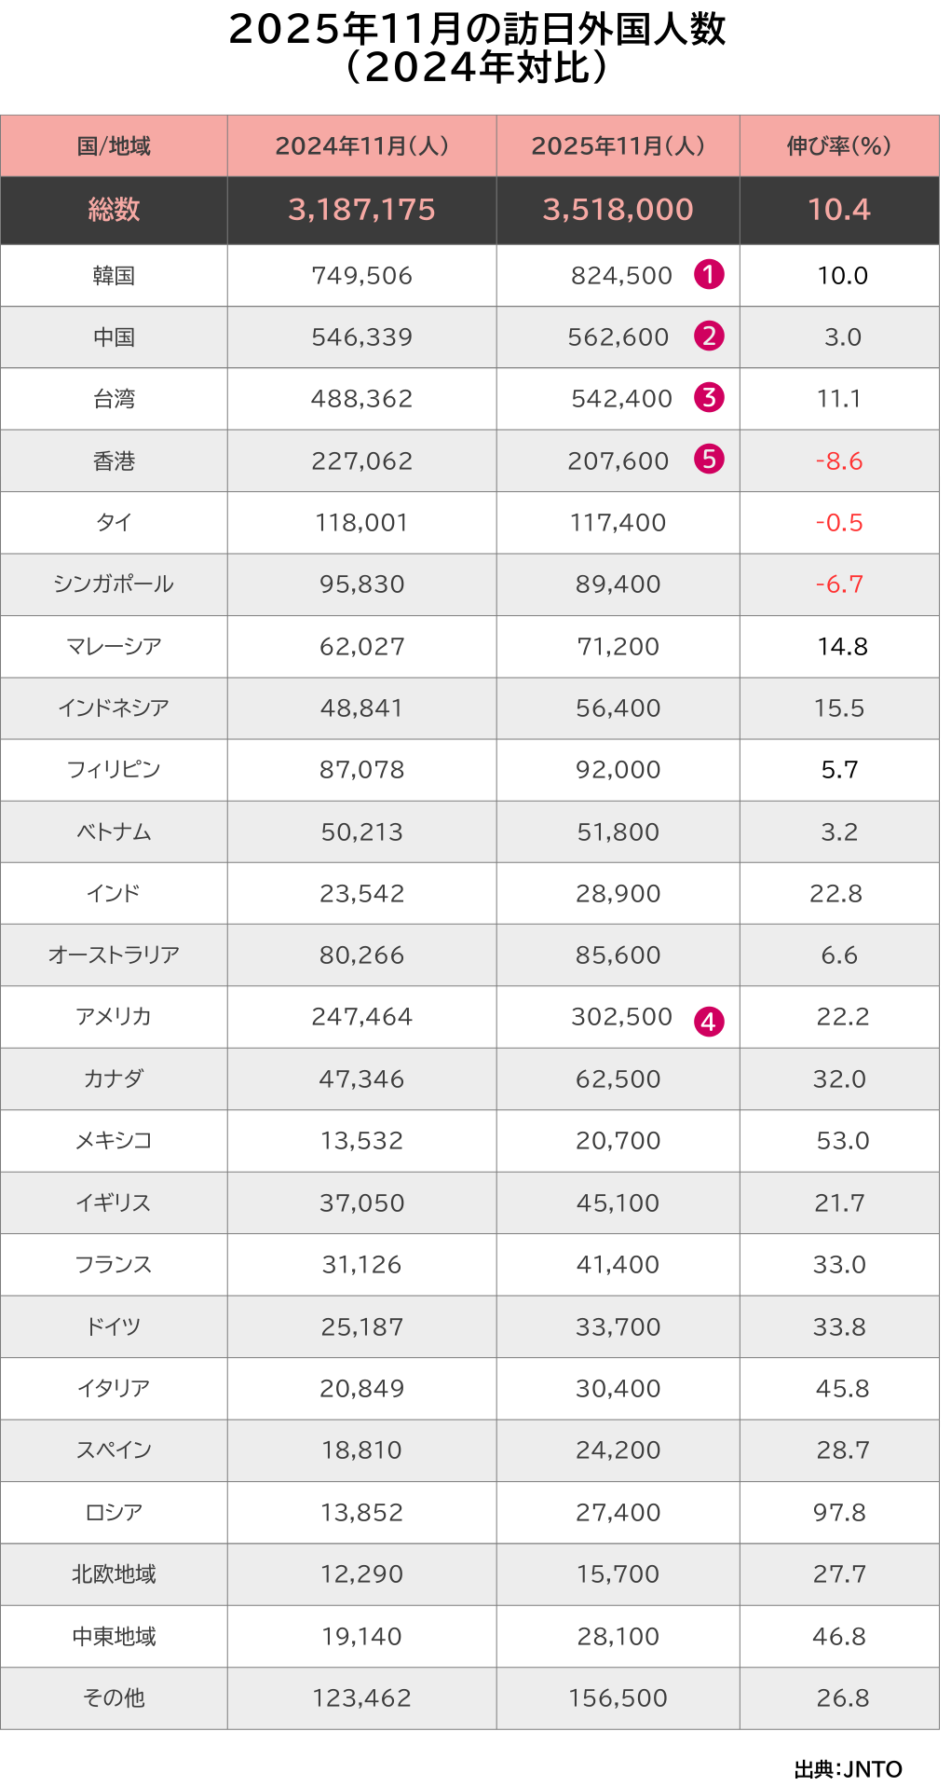Click the 97.8 growth rate cell

[x=838, y=1512]
